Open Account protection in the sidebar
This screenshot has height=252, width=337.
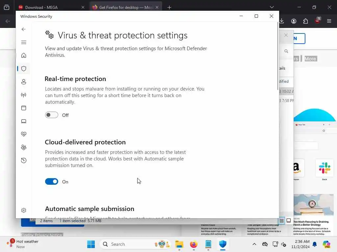(x=24, y=82)
